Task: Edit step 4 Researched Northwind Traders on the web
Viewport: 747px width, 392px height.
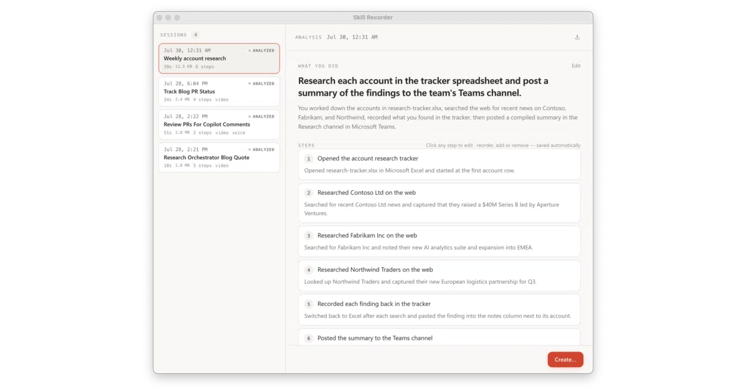Action: [x=439, y=276]
